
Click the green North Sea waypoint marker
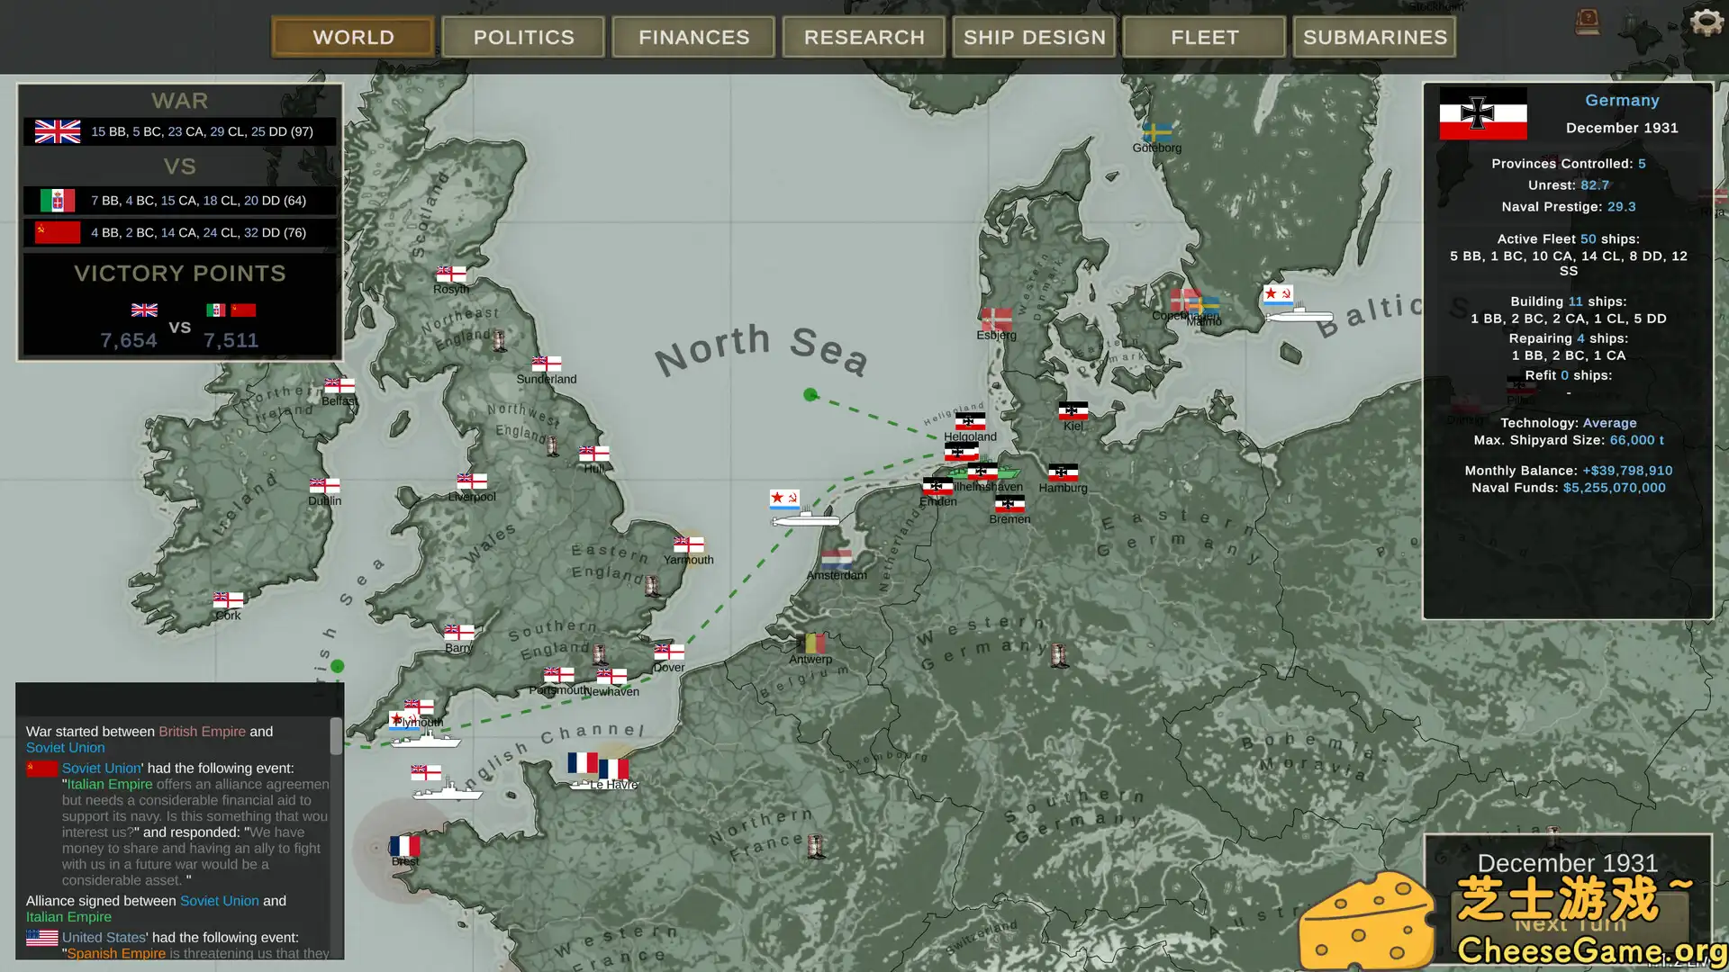pos(810,394)
